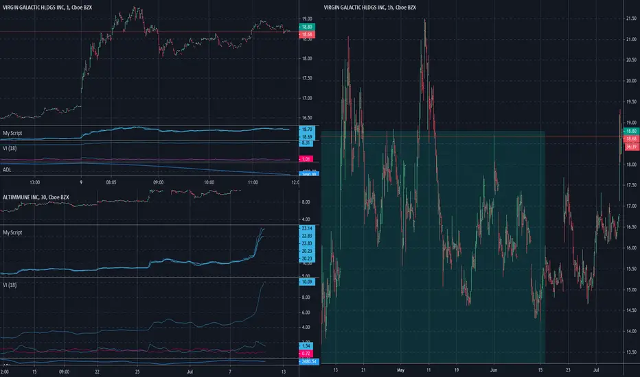The image size is (640, 377).
Task: Click 16.50 on the 1-minute chart price axis
Action: tap(307, 118)
